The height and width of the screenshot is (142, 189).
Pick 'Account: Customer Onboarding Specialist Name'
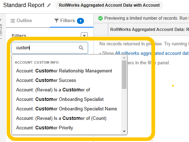(66, 109)
